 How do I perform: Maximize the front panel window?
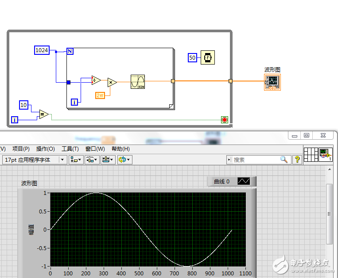(x=307, y=135)
